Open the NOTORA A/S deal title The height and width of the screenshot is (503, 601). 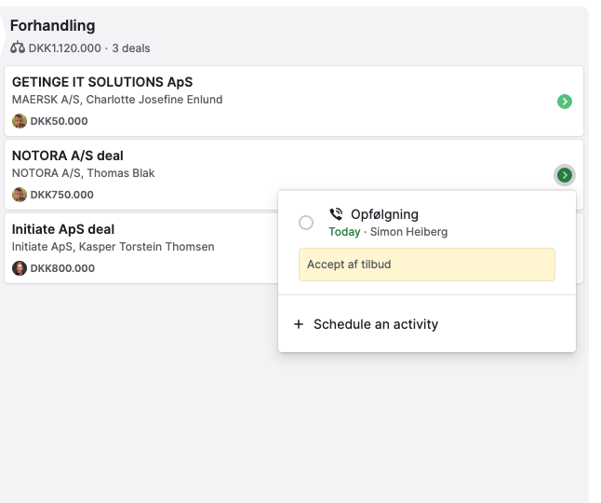67,156
